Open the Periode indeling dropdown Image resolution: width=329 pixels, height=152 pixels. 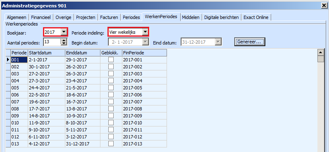[145, 32]
